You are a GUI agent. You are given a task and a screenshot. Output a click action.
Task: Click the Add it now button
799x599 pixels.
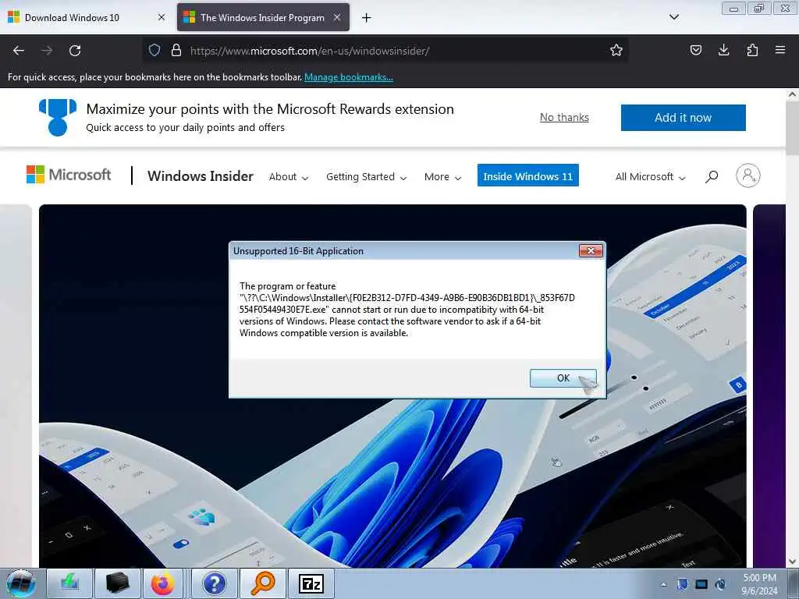tap(683, 118)
